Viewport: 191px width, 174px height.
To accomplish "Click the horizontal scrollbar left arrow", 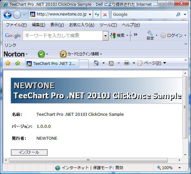I will pos(6,160).
